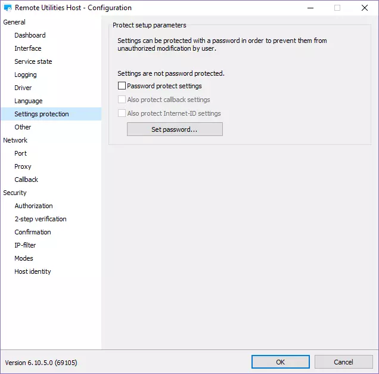Open the Logging section
Screen dimensions: 379x374
tap(26, 75)
